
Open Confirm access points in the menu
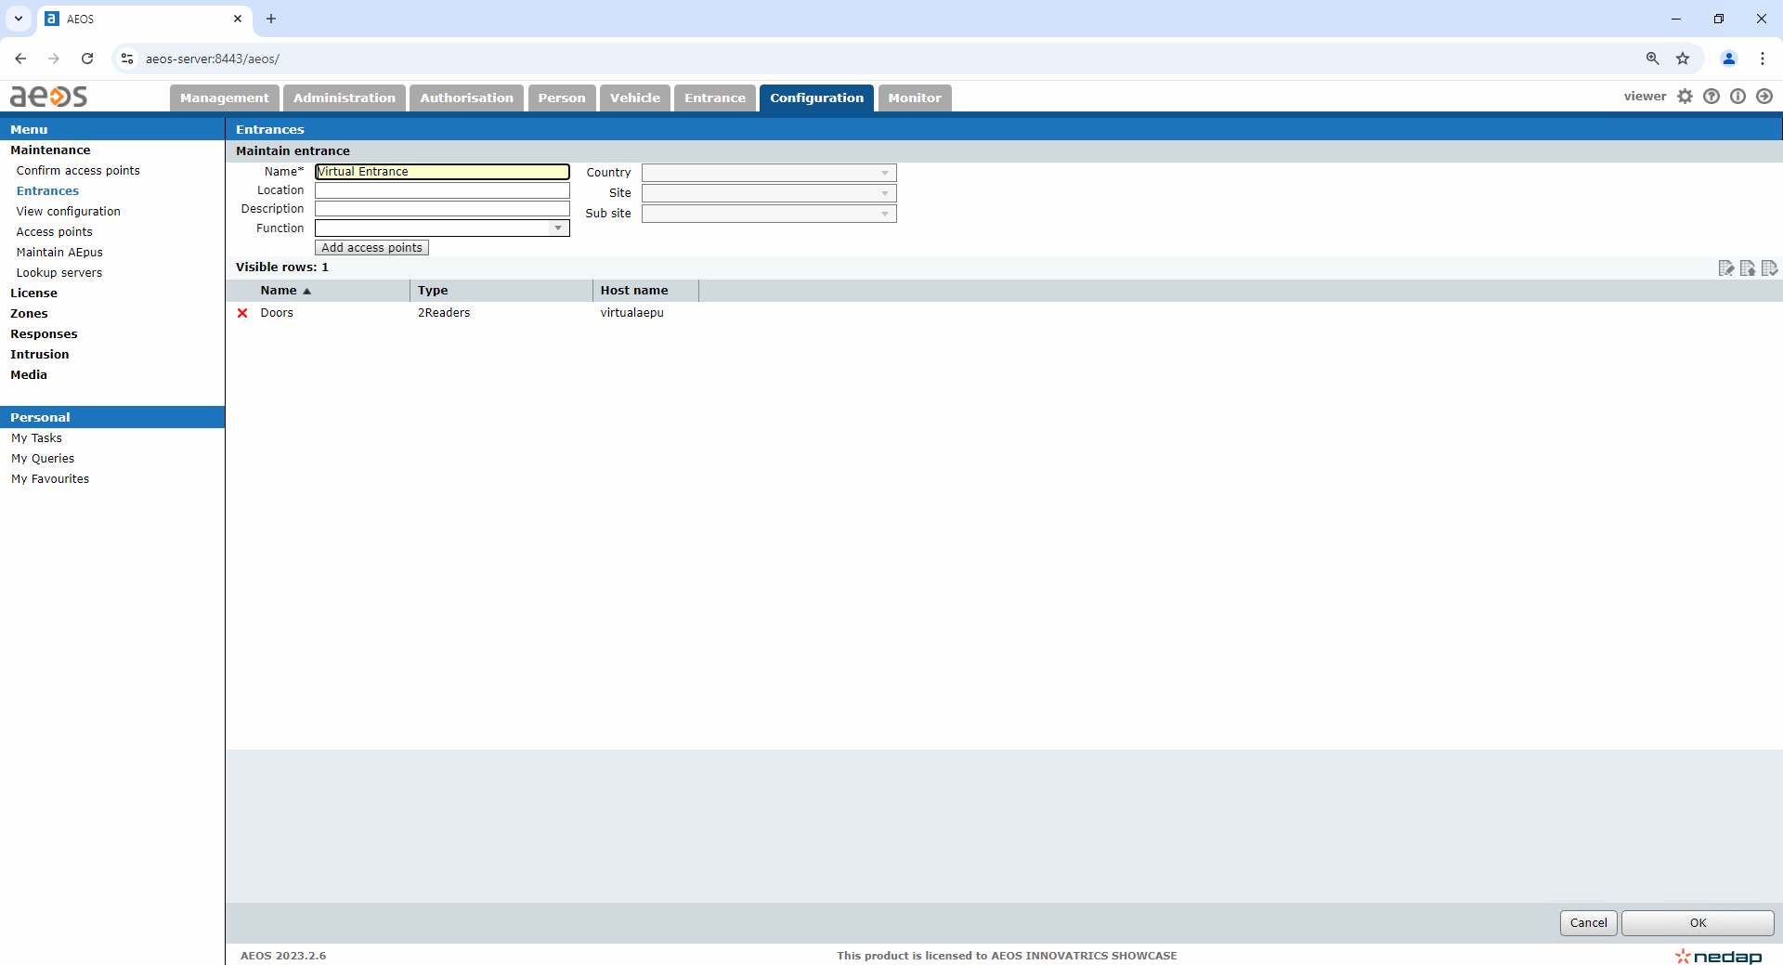(78, 171)
